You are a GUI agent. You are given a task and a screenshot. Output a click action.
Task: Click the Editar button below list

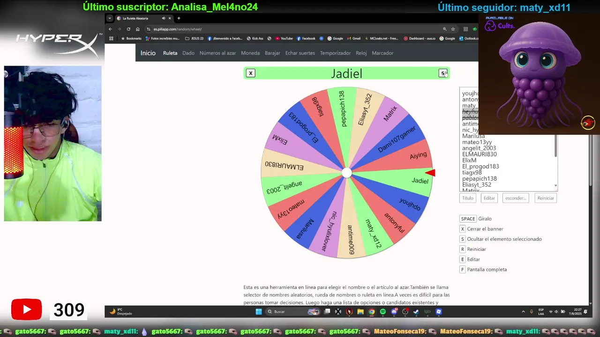(x=489, y=198)
